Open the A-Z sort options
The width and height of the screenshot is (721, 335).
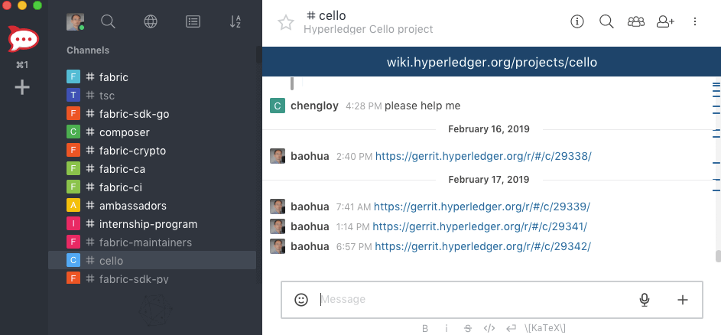pos(235,21)
